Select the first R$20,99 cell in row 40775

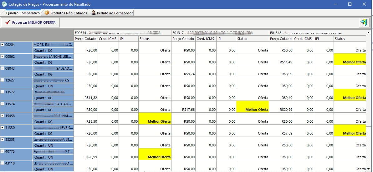point(86,154)
